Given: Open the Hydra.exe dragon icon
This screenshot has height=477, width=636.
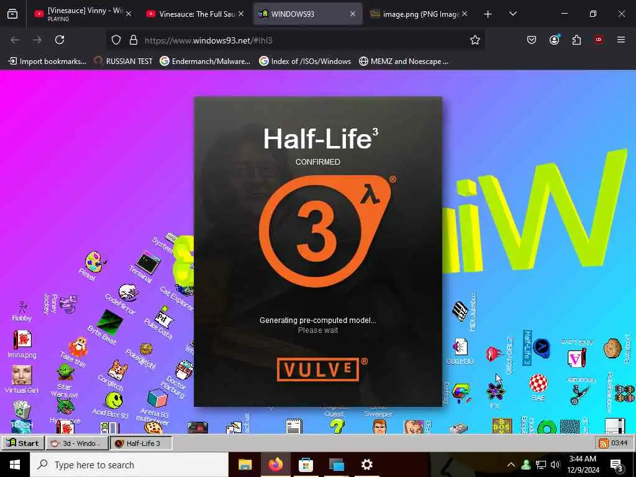Looking at the screenshot, I should (x=65, y=406).
